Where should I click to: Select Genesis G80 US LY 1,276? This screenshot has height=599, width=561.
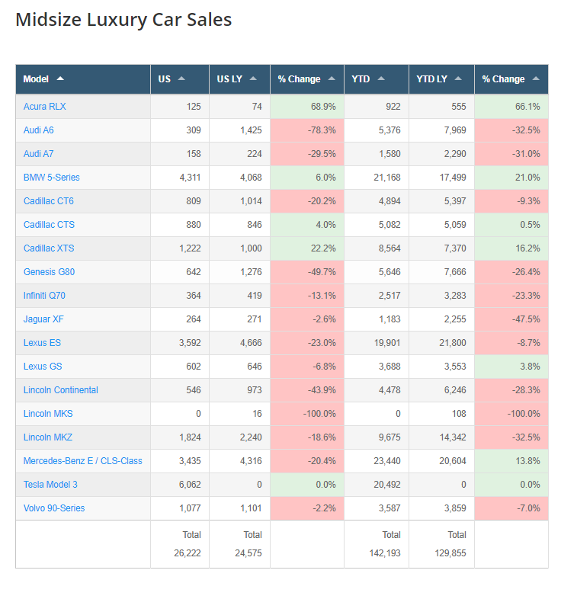pos(251,272)
